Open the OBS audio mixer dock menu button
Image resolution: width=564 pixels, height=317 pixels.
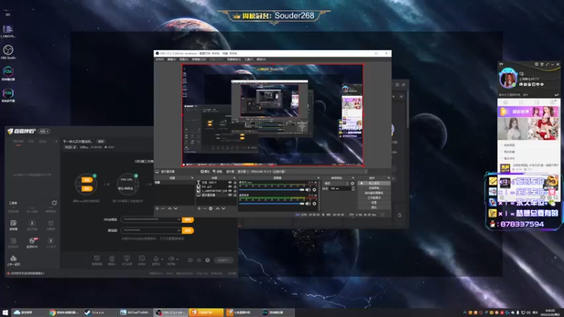click(318, 178)
